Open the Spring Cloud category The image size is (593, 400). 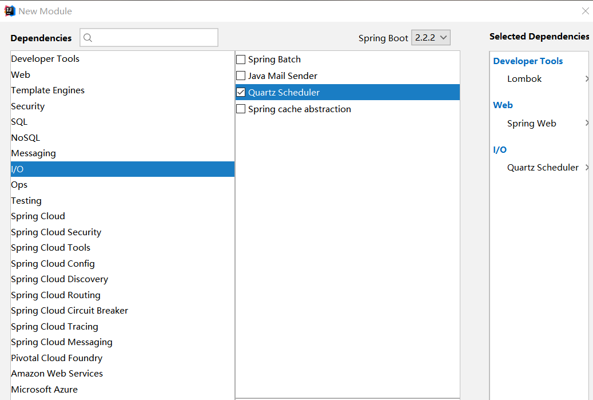[122, 216]
